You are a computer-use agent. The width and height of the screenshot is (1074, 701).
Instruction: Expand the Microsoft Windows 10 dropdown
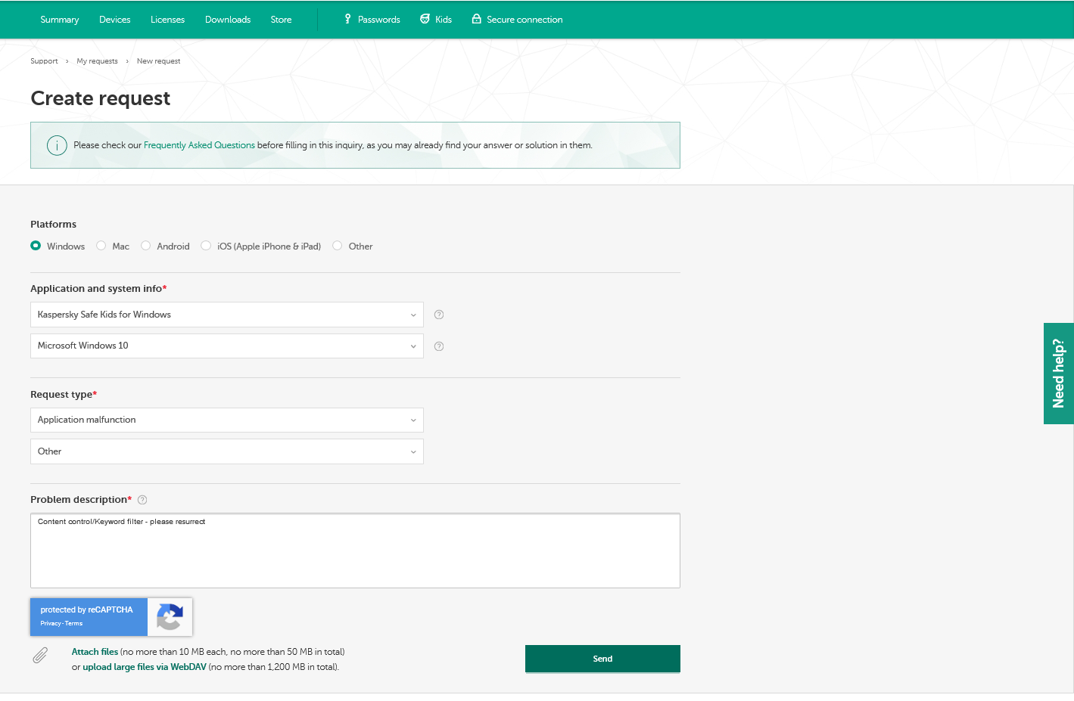click(227, 346)
